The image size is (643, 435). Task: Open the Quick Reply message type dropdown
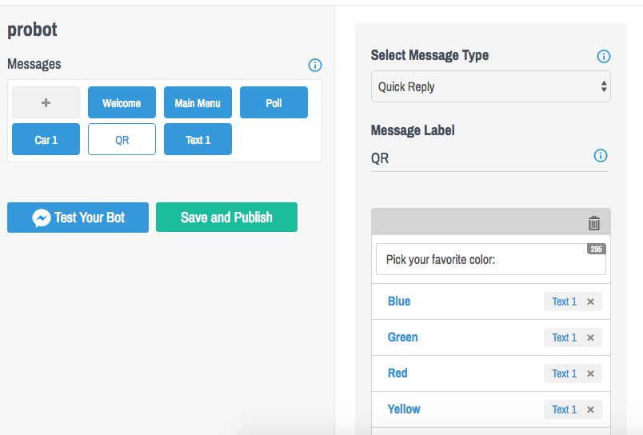tap(491, 86)
